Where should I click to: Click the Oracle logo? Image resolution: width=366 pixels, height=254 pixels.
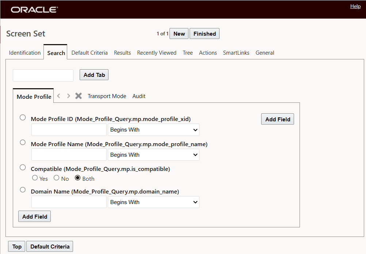[34, 9]
